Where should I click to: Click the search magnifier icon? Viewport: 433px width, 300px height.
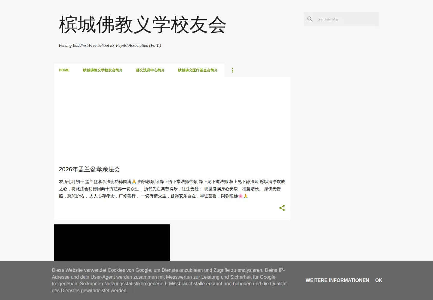pyautogui.click(x=310, y=19)
